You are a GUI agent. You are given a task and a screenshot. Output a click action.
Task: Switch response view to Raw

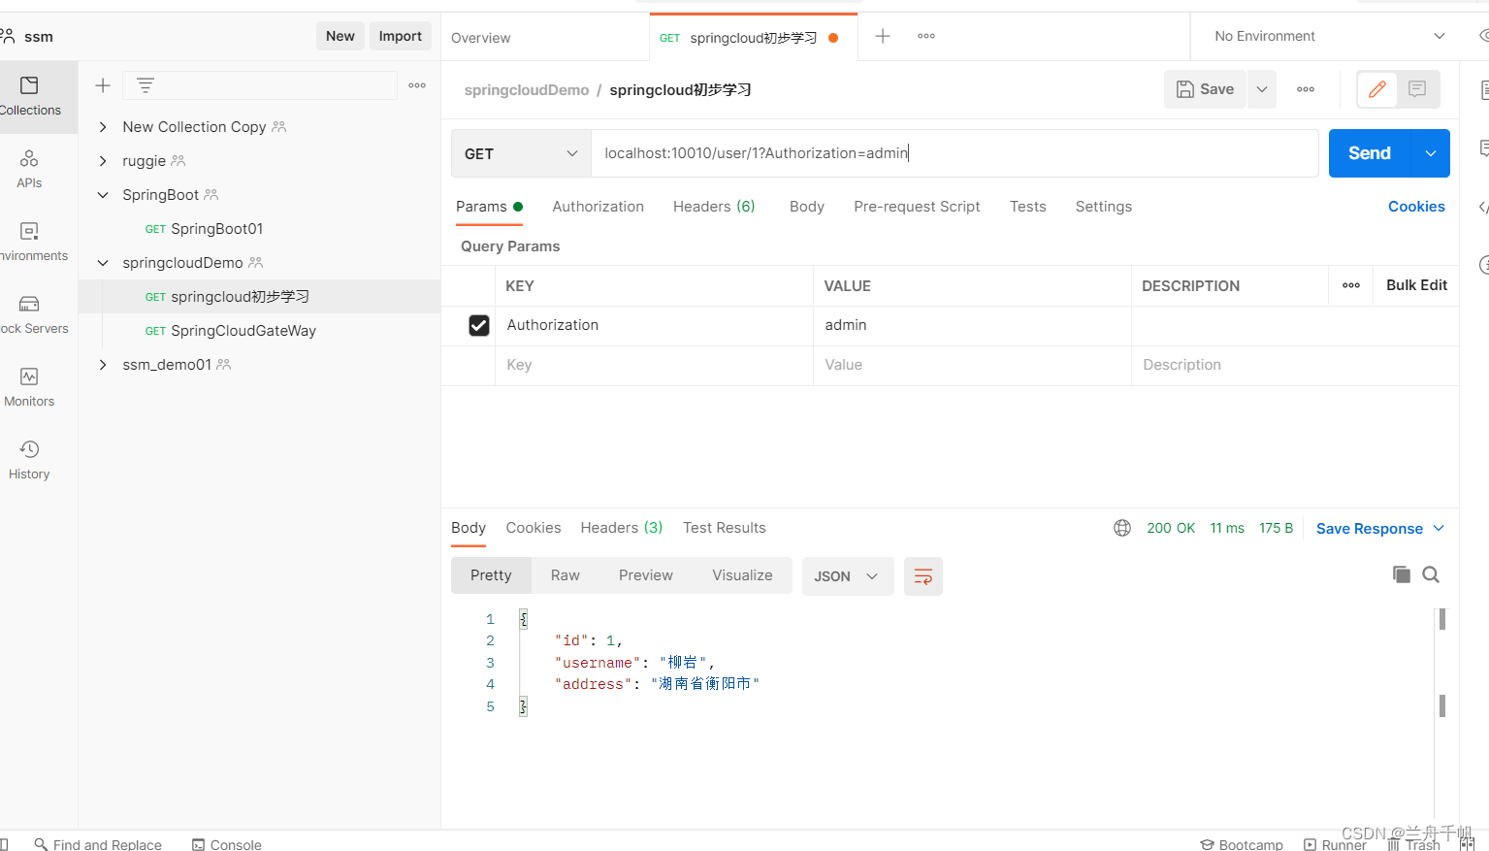[x=565, y=575]
